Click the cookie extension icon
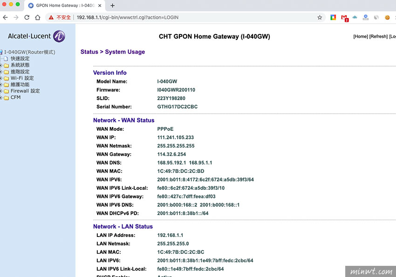This screenshot has height=277, width=396. pyautogui.click(x=387, y=17)
